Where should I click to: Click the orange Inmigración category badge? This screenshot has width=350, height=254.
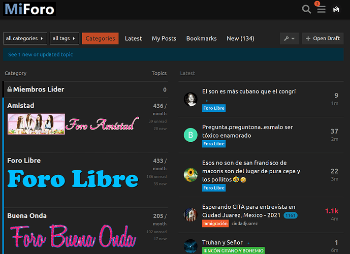[x=215, y=224]
